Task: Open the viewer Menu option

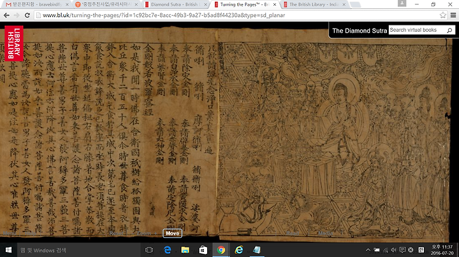Action: click(x=10, y=233)
